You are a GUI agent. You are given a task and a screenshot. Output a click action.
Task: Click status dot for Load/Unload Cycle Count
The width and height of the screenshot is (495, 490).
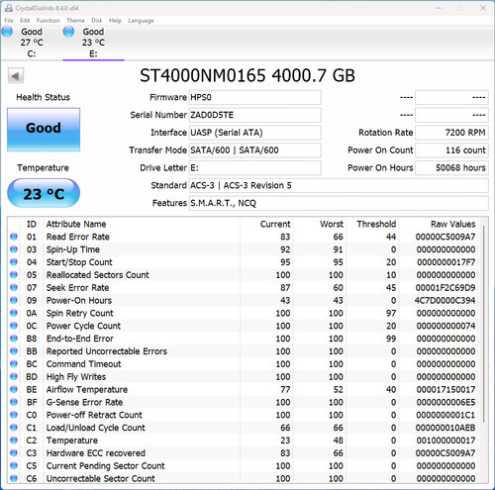14,428
